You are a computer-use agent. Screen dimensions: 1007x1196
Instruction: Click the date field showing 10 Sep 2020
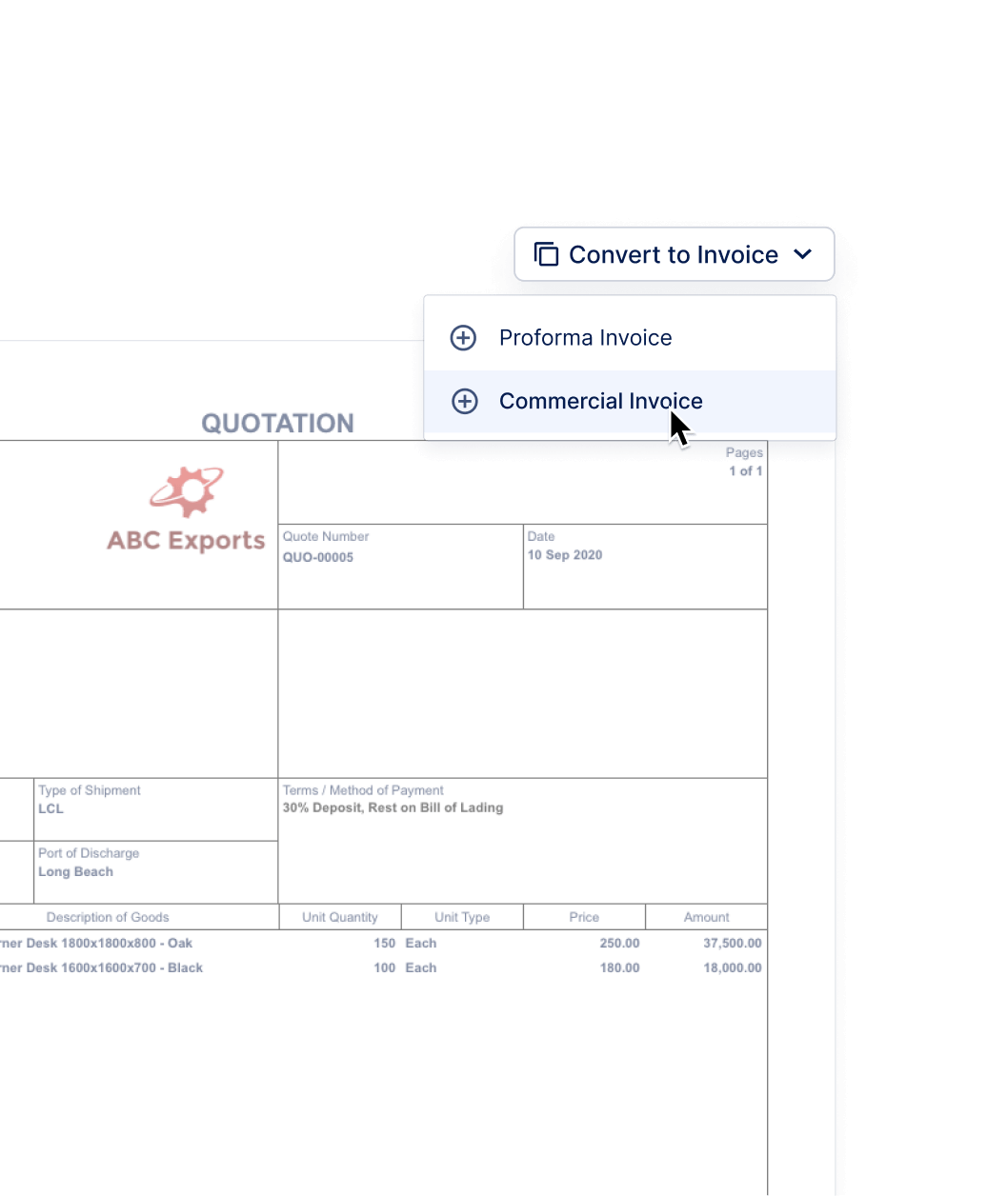point(564,555)
